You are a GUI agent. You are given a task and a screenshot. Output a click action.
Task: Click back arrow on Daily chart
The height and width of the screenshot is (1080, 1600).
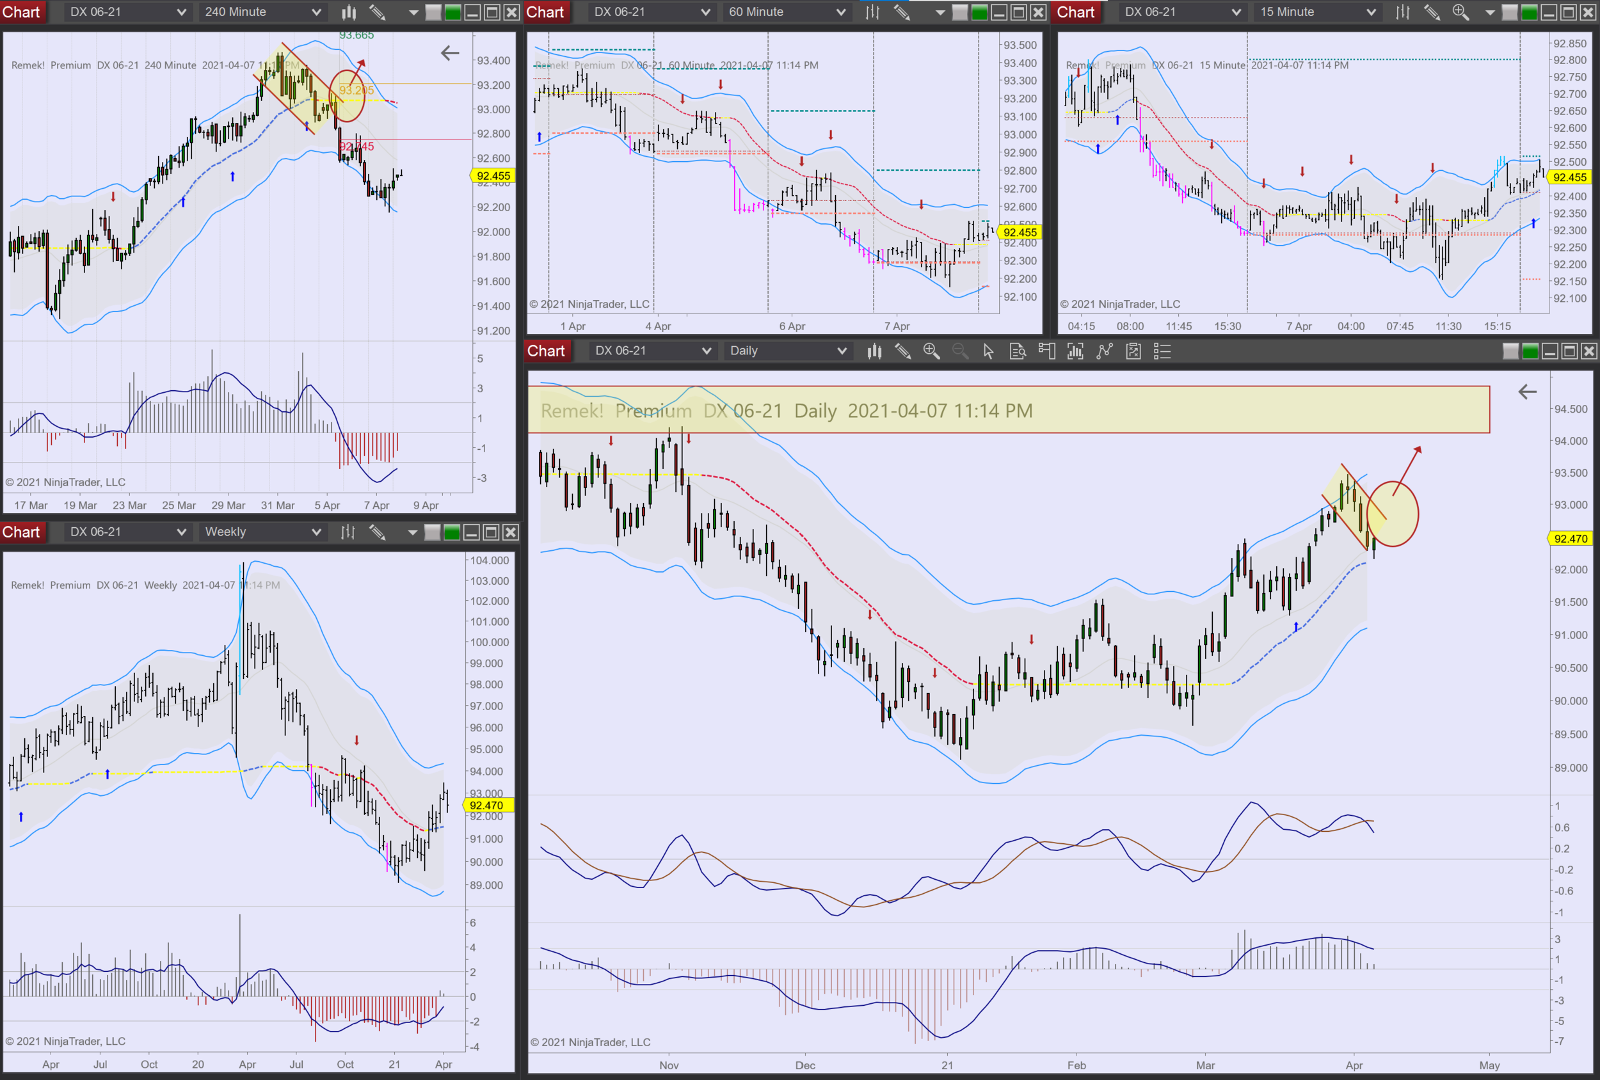click(1527, 392)
